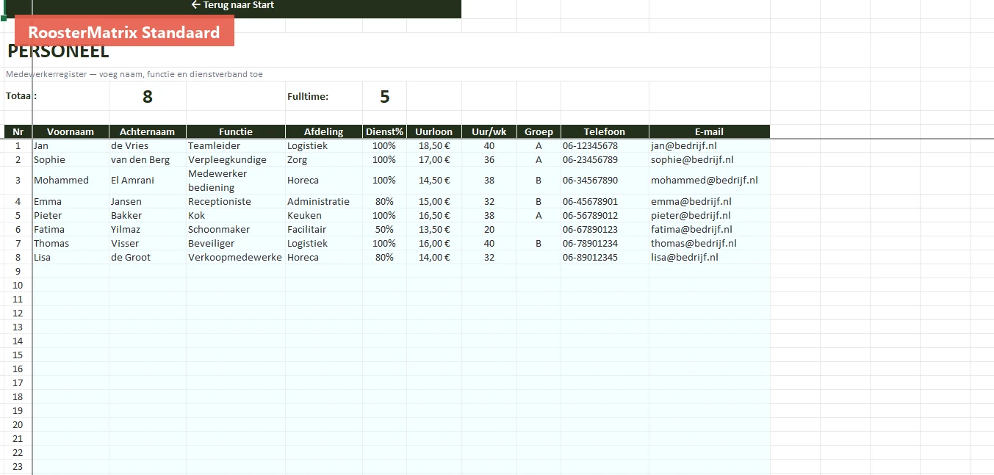The image size is (994, 475).
Task: Select the '80%' cell in Emma's row
Action: click(385, 202)
